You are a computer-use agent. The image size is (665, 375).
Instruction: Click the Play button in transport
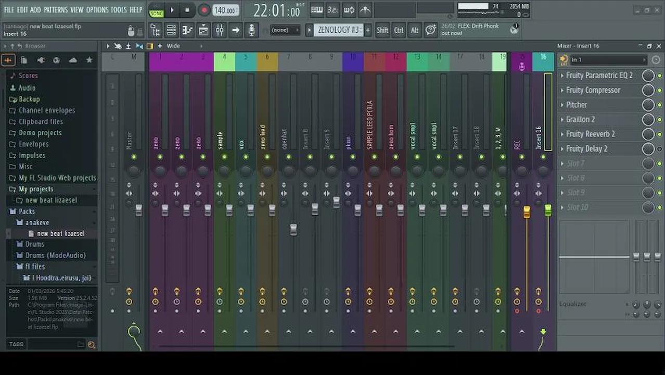(172, 10)
